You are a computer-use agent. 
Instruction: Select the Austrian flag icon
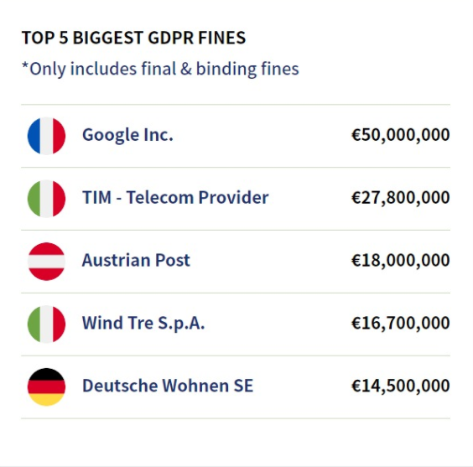46,262
